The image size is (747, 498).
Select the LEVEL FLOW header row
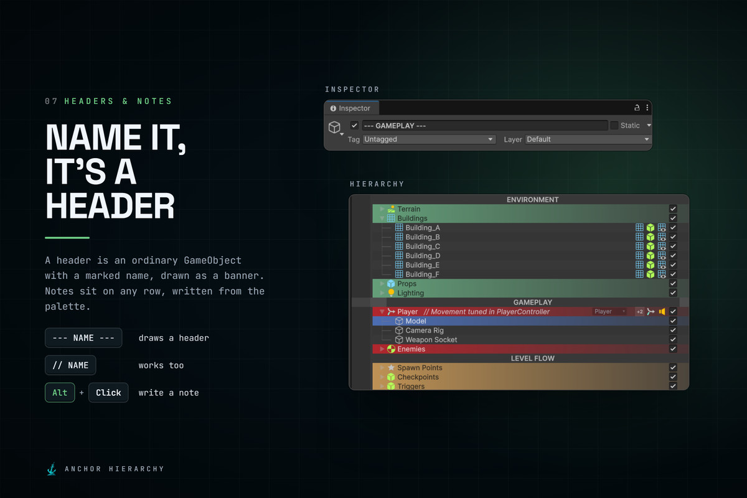click(532, 359)
